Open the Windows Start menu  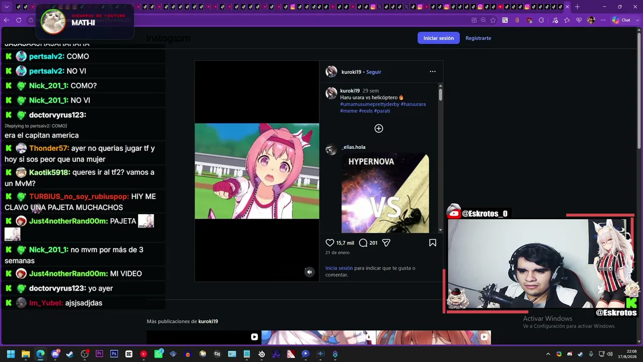(x=11, y=354)
